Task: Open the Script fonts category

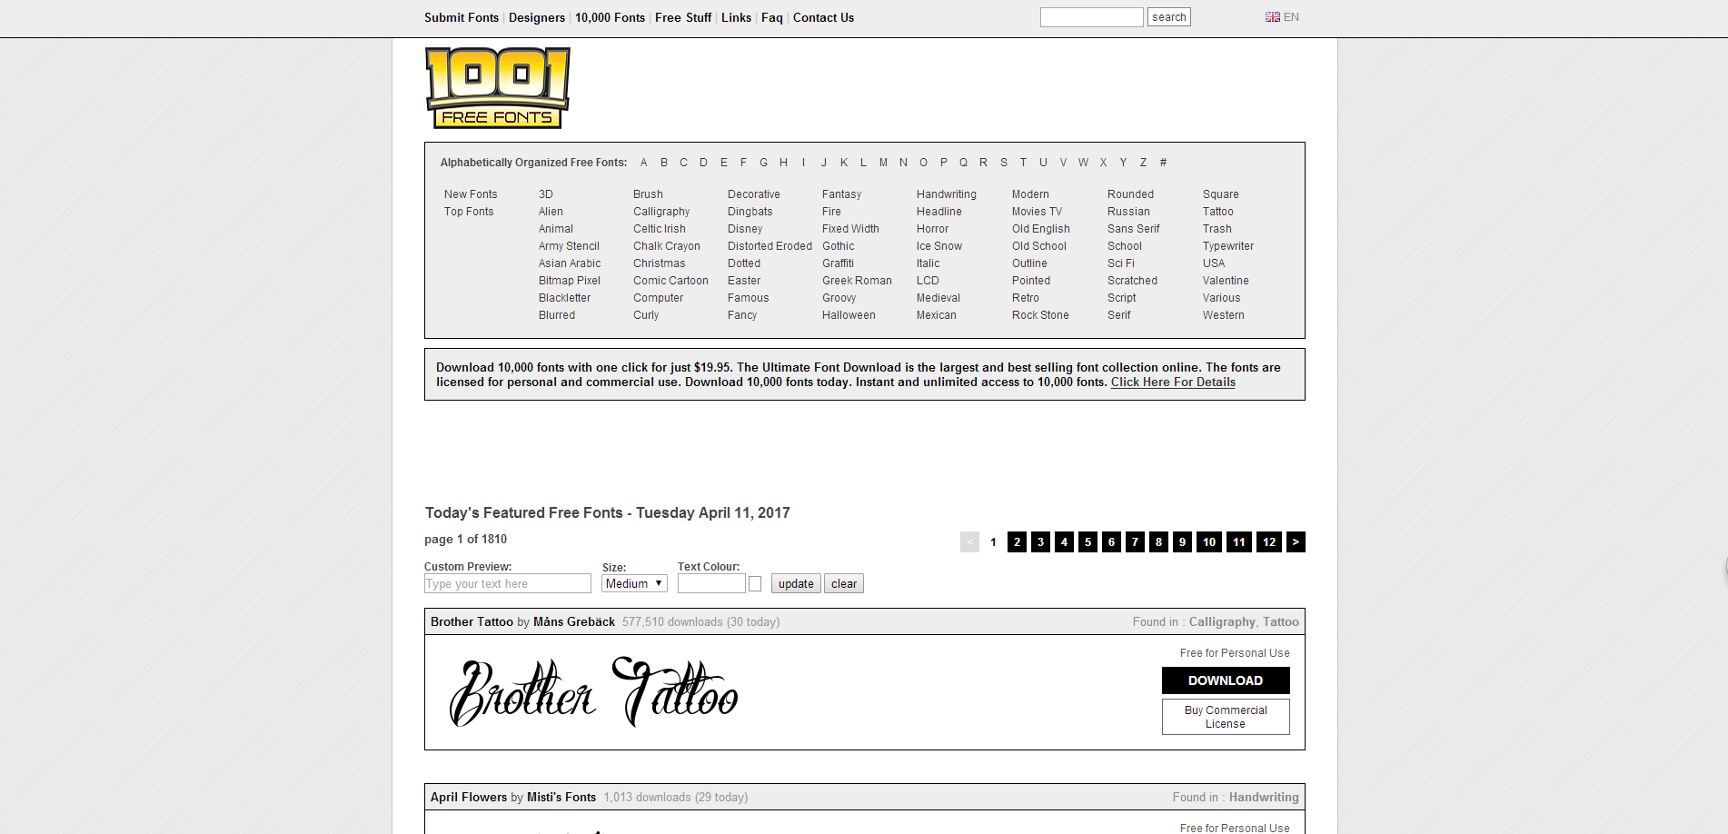Action: tap(1122, 298)
